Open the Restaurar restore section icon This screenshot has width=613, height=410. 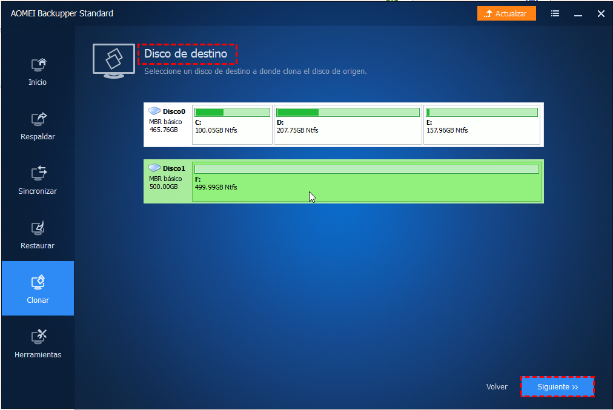click(38, 228)
